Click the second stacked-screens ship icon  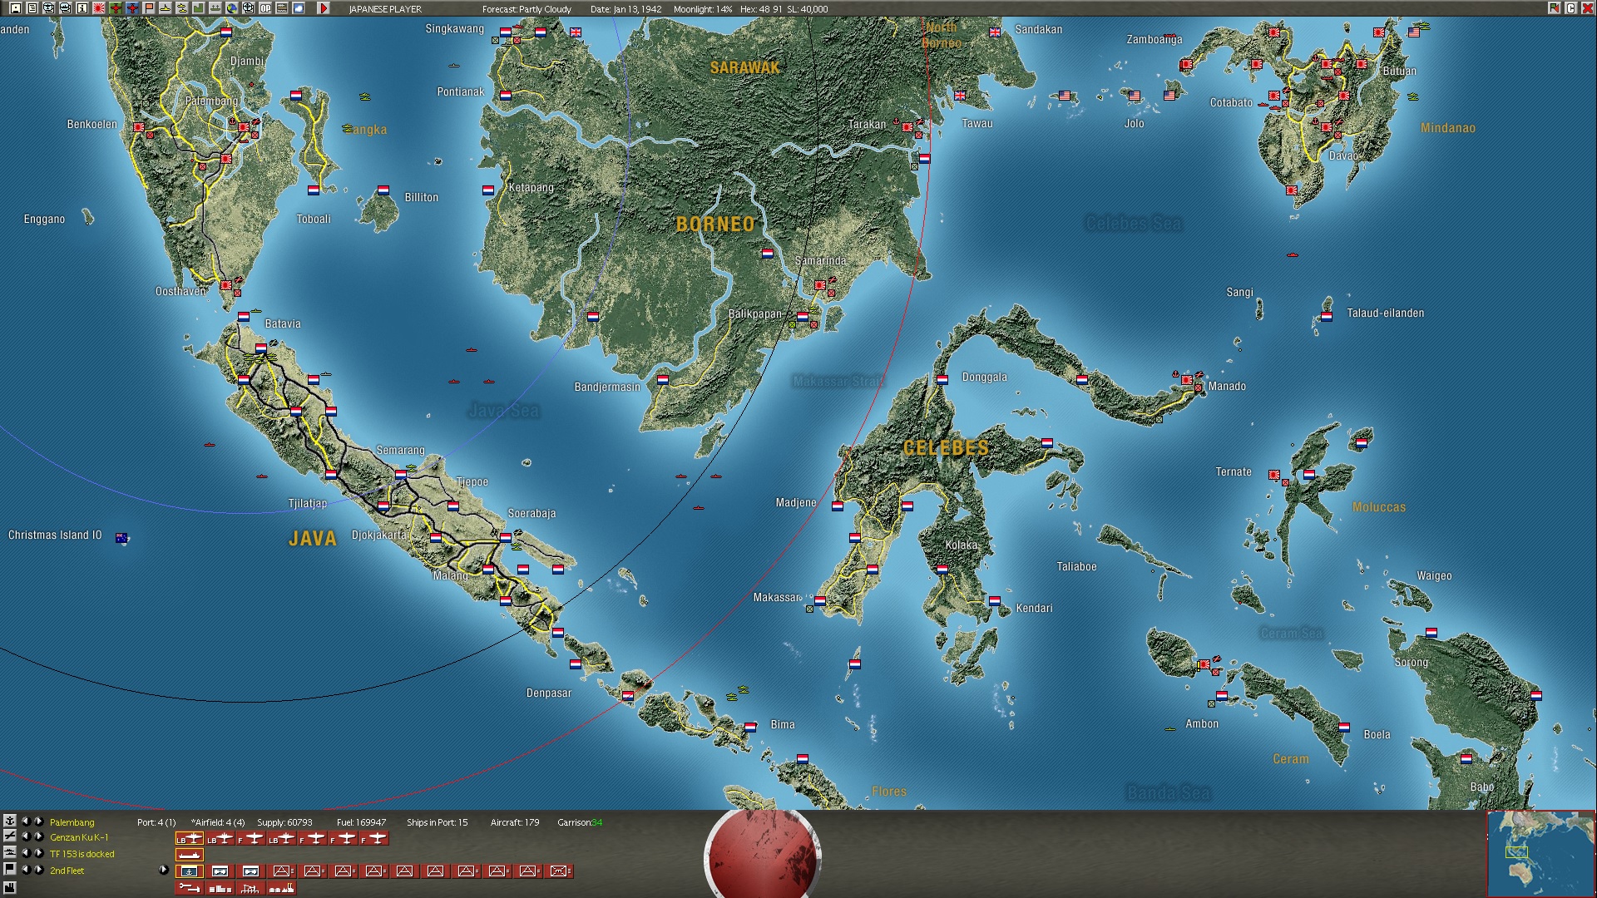(65, 8)
